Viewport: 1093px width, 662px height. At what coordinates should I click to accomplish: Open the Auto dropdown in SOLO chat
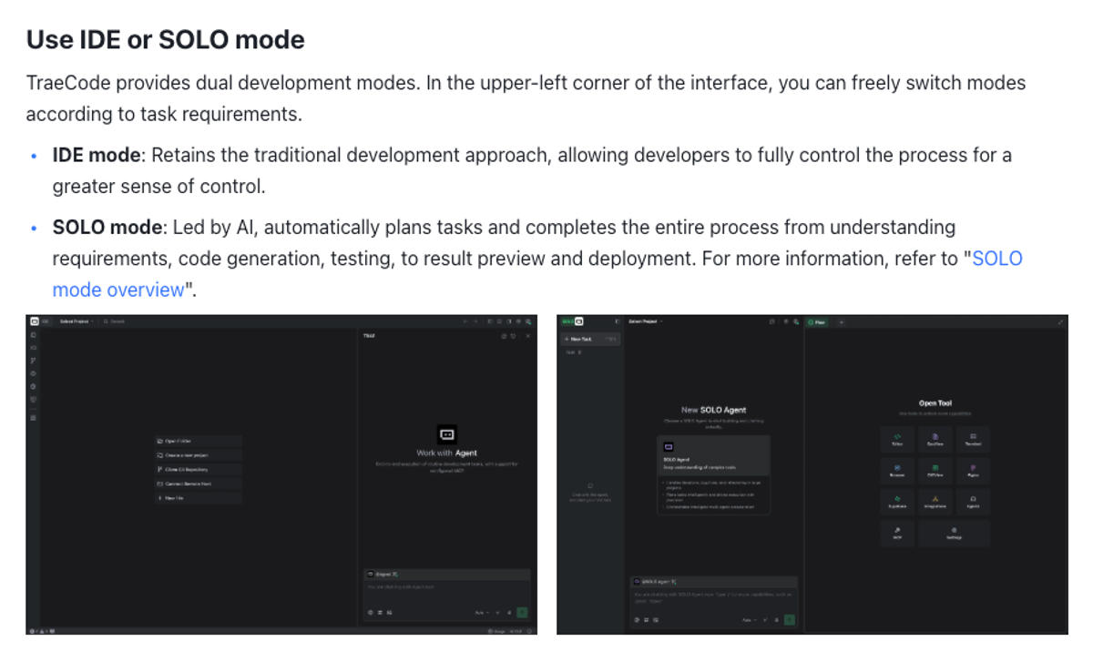pos(750,620)
